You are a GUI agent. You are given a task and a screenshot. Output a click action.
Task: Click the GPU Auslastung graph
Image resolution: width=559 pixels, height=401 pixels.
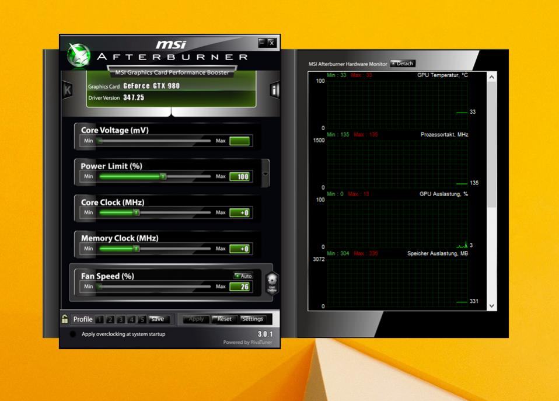tap(397, 224)
